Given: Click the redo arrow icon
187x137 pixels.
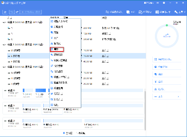Looking at the screenshot, I should [17, 12].
